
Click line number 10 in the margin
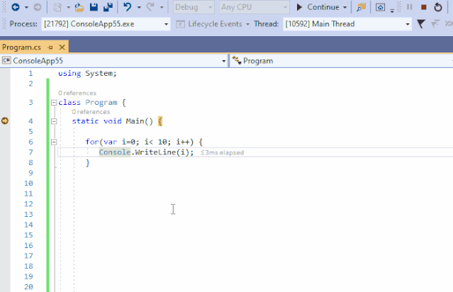(28, 184)
